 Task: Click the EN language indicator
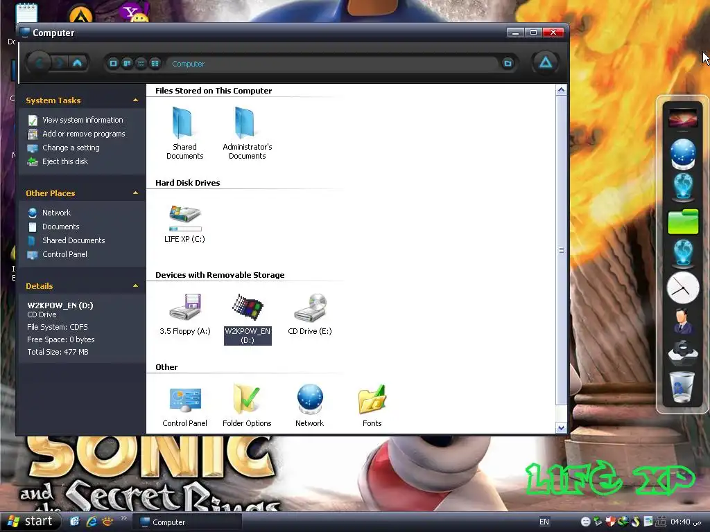544,522
